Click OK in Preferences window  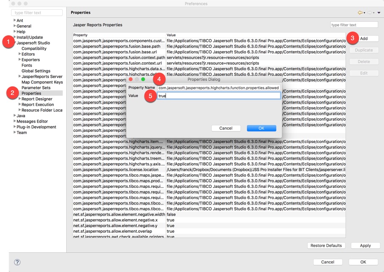(x=363, y=262)
